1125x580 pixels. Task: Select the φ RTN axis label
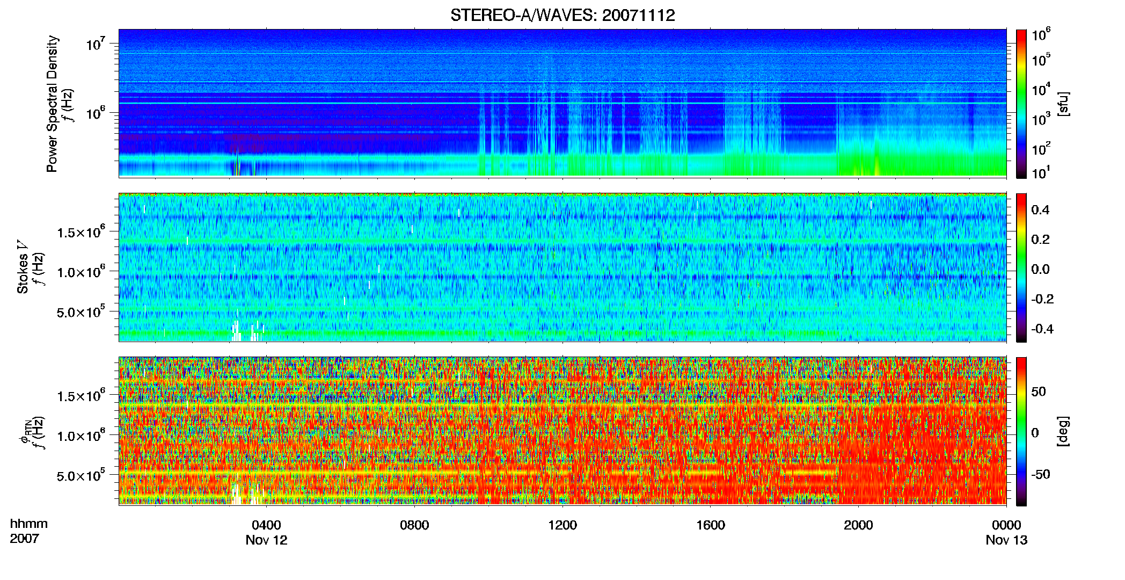[x=25, y=432]
